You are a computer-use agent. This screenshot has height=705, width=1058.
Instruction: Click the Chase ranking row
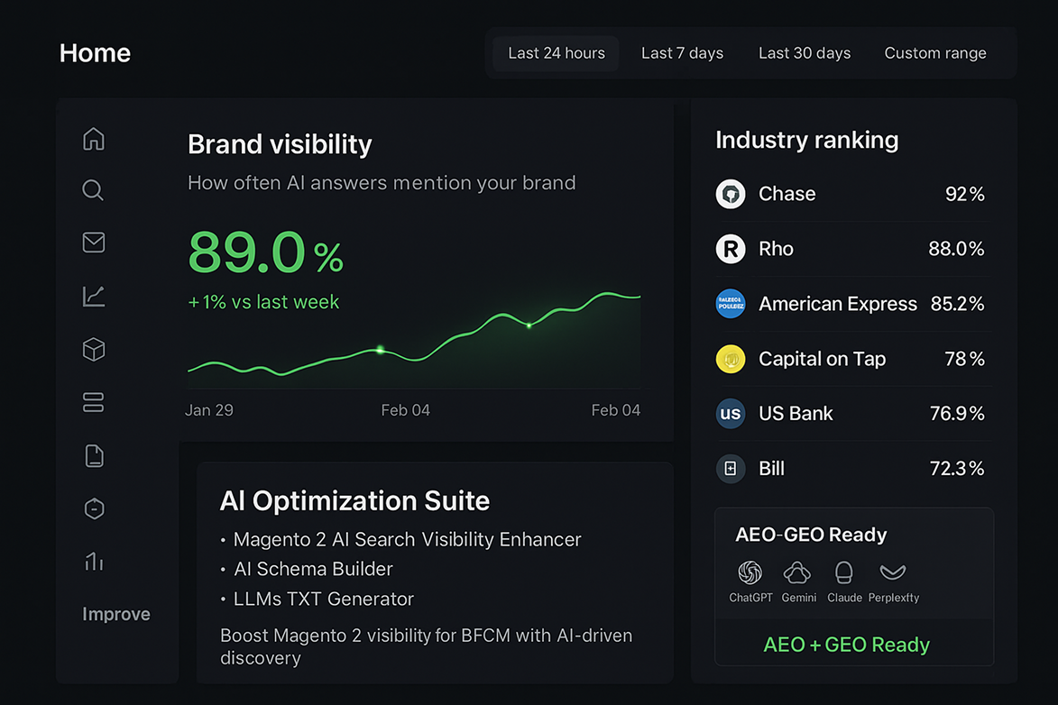[x=850, y=194]
